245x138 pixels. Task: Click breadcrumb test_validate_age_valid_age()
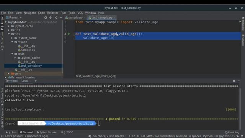(x=96, y=76)
